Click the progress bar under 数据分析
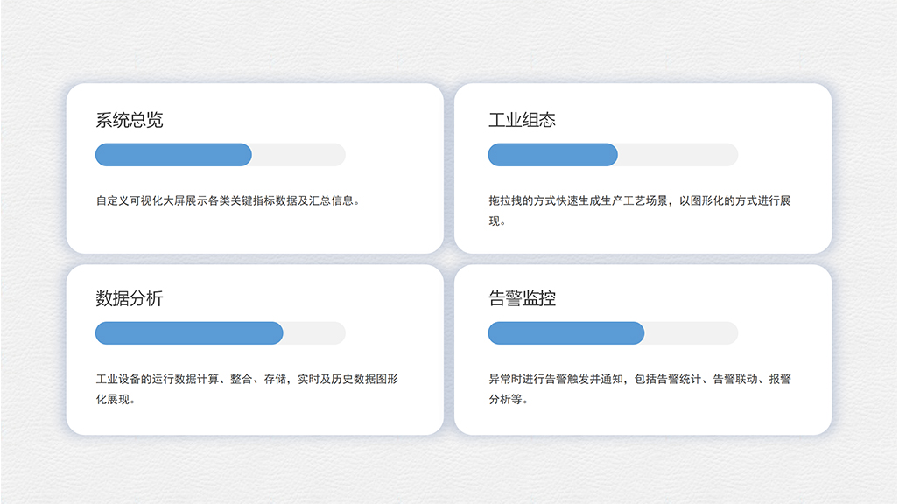899x504 pixels. (221, 333)
